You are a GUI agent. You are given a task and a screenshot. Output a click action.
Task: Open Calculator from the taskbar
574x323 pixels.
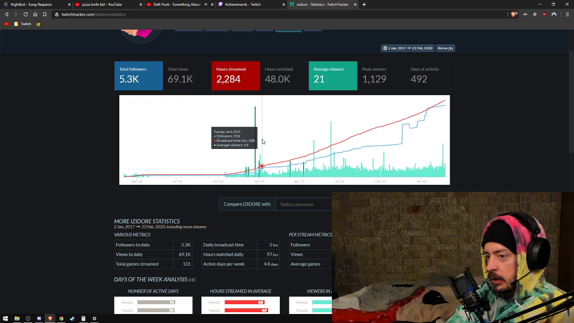[83, 319]
